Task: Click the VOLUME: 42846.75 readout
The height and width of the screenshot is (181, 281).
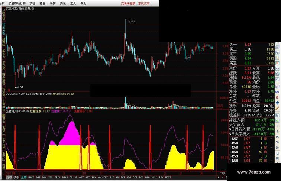Action: point(19,94)
